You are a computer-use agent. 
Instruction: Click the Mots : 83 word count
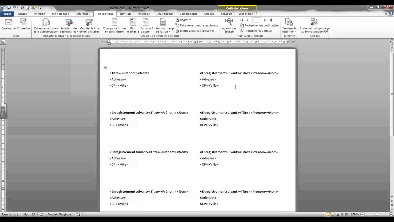tap(29, 214)
